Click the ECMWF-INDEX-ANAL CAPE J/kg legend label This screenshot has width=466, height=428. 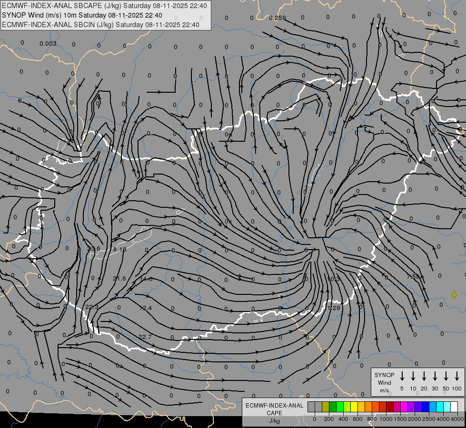pyautogui.click(x=274, y=413)
